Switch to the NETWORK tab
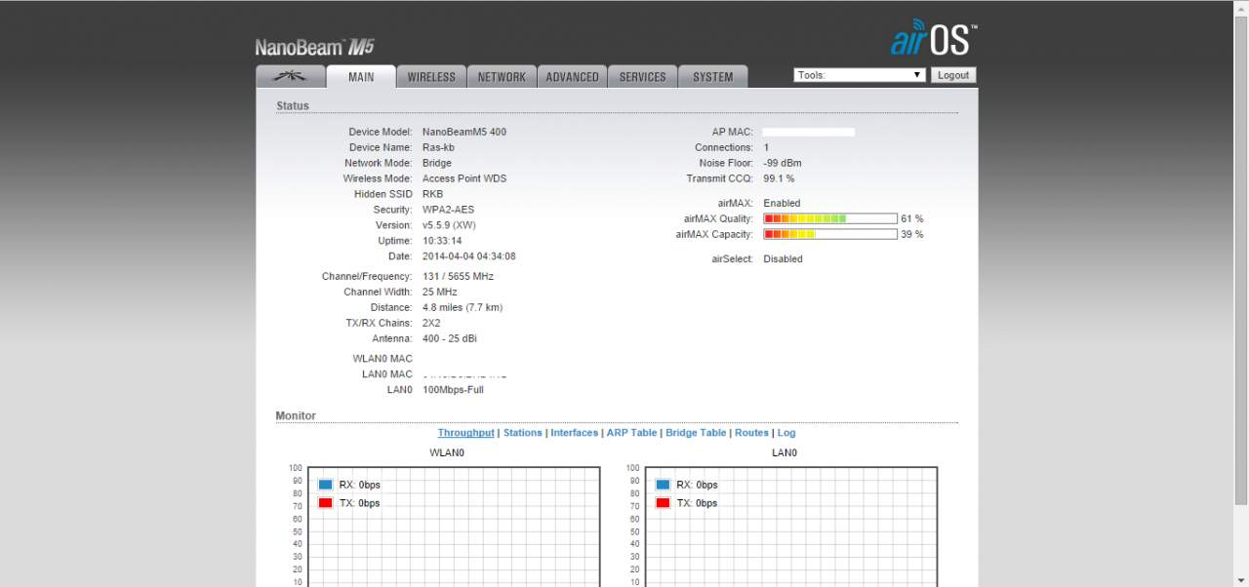This screenshot has height=587, width=1249. coord(502,77)
